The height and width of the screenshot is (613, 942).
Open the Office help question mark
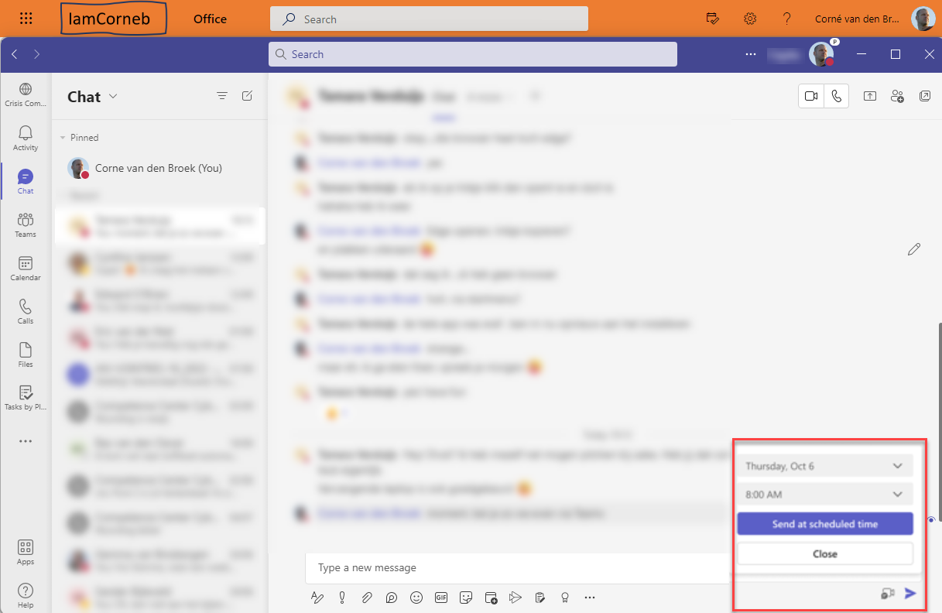coord(787,19)
